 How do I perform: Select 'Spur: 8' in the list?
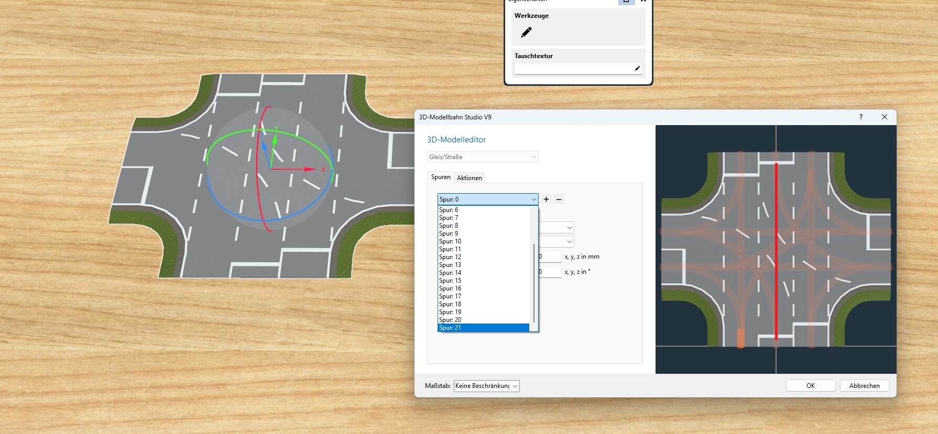pos(484,226)
